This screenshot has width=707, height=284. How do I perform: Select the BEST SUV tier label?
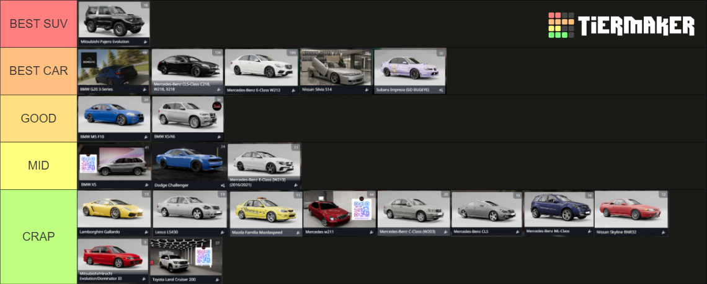coord(39,24)
